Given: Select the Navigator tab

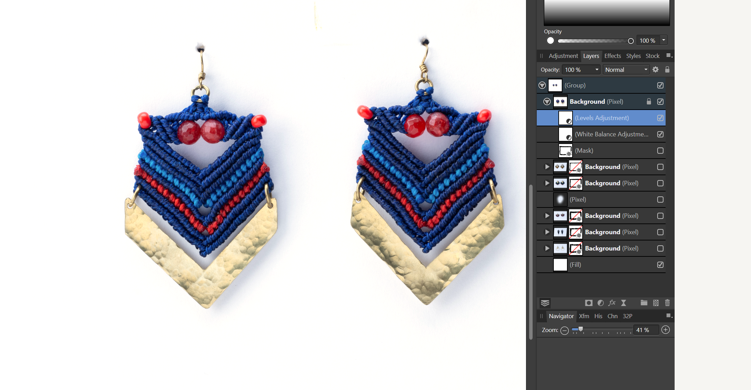Looking at the screenshot, I should [x=561, y=316].
